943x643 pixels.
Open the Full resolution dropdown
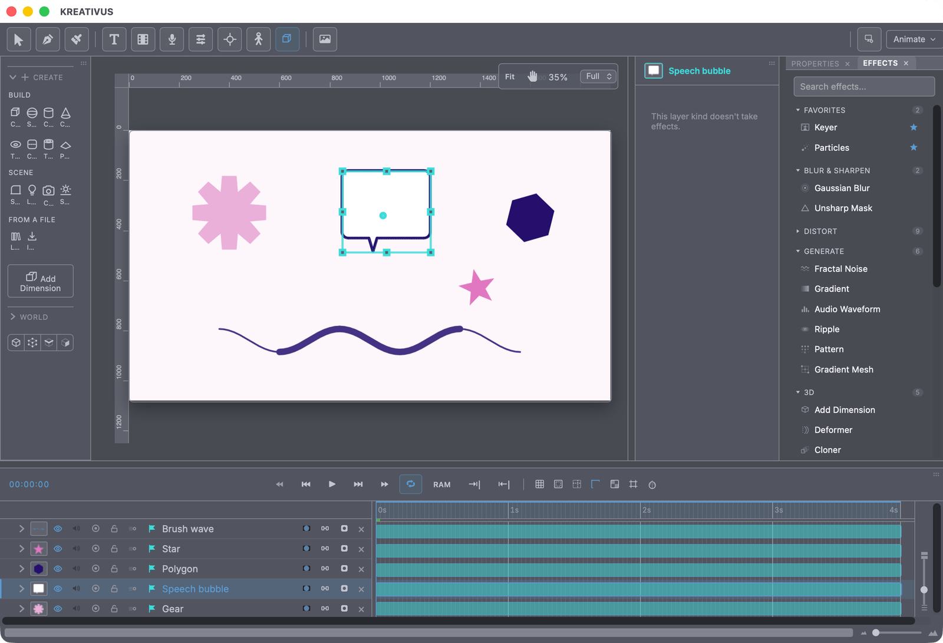click(x=598, y=77)
